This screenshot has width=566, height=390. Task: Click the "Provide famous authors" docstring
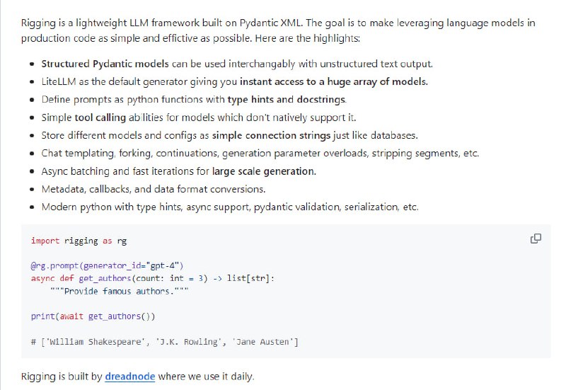(119, 291)
